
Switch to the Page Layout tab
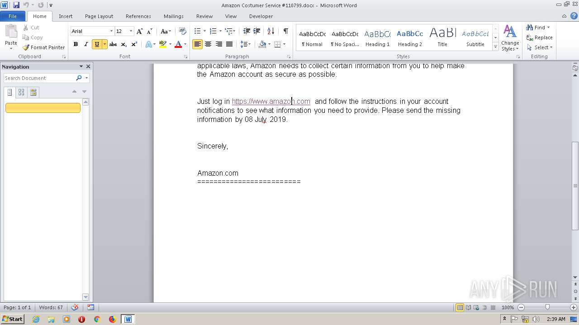click(x=99, y=16)
